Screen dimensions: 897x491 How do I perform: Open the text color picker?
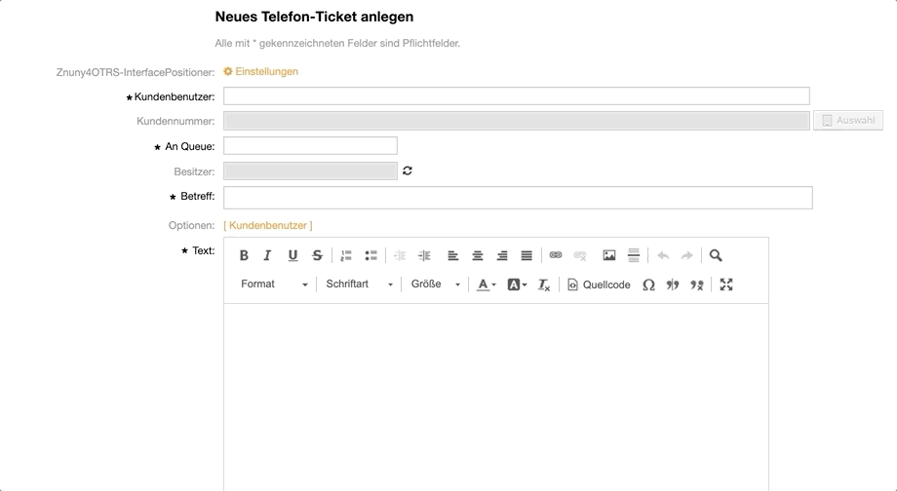[x=486, y=284]
